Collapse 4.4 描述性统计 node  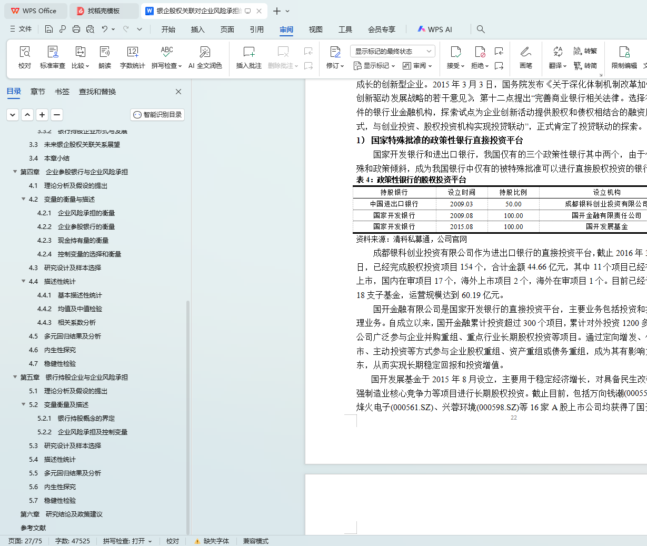click(x=23, y=281)
